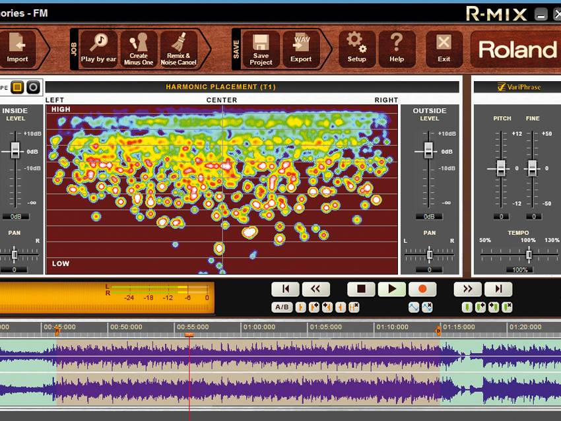
Task: Click the Outside Level fader handle
Action: (x=428, y=150)
